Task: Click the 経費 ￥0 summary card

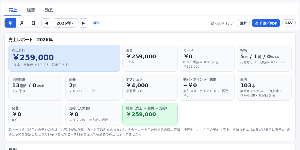Action: click(x=36, y=114)
